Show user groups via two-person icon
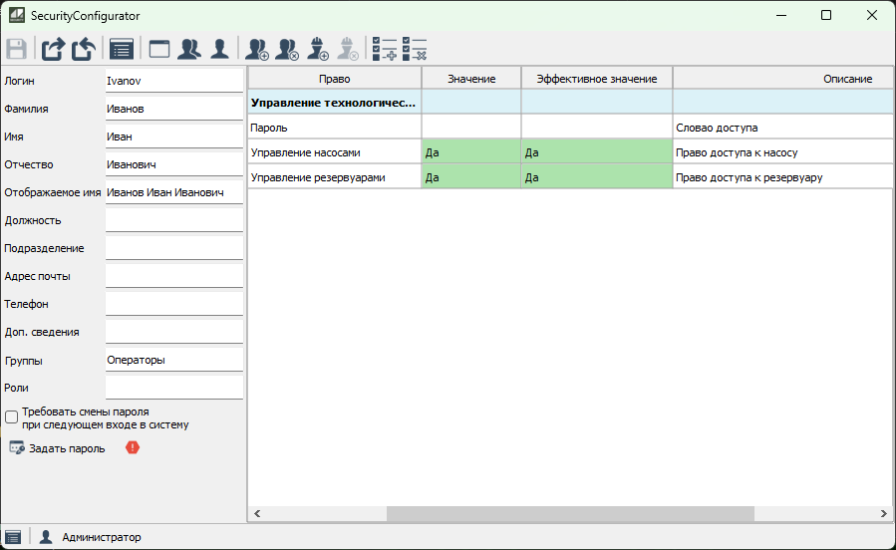The image size is (896, 550). (x=189, y=48)
